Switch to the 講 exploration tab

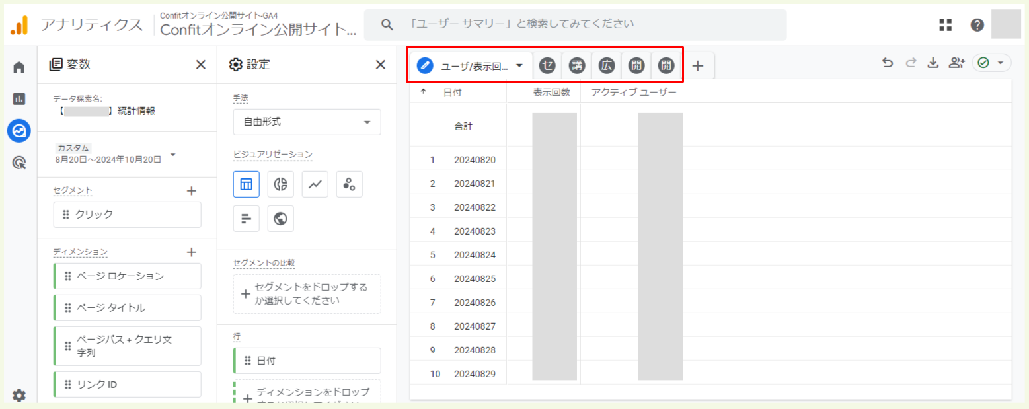tap(576, 65)
